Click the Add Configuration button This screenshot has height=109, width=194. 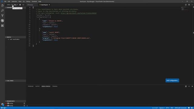tap(172, 81)
